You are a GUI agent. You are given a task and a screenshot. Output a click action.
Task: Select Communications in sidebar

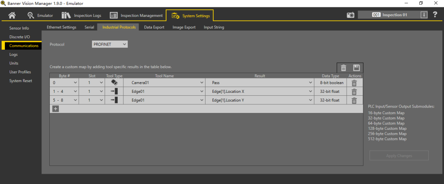pyautogui.click(x=21, y=46)
